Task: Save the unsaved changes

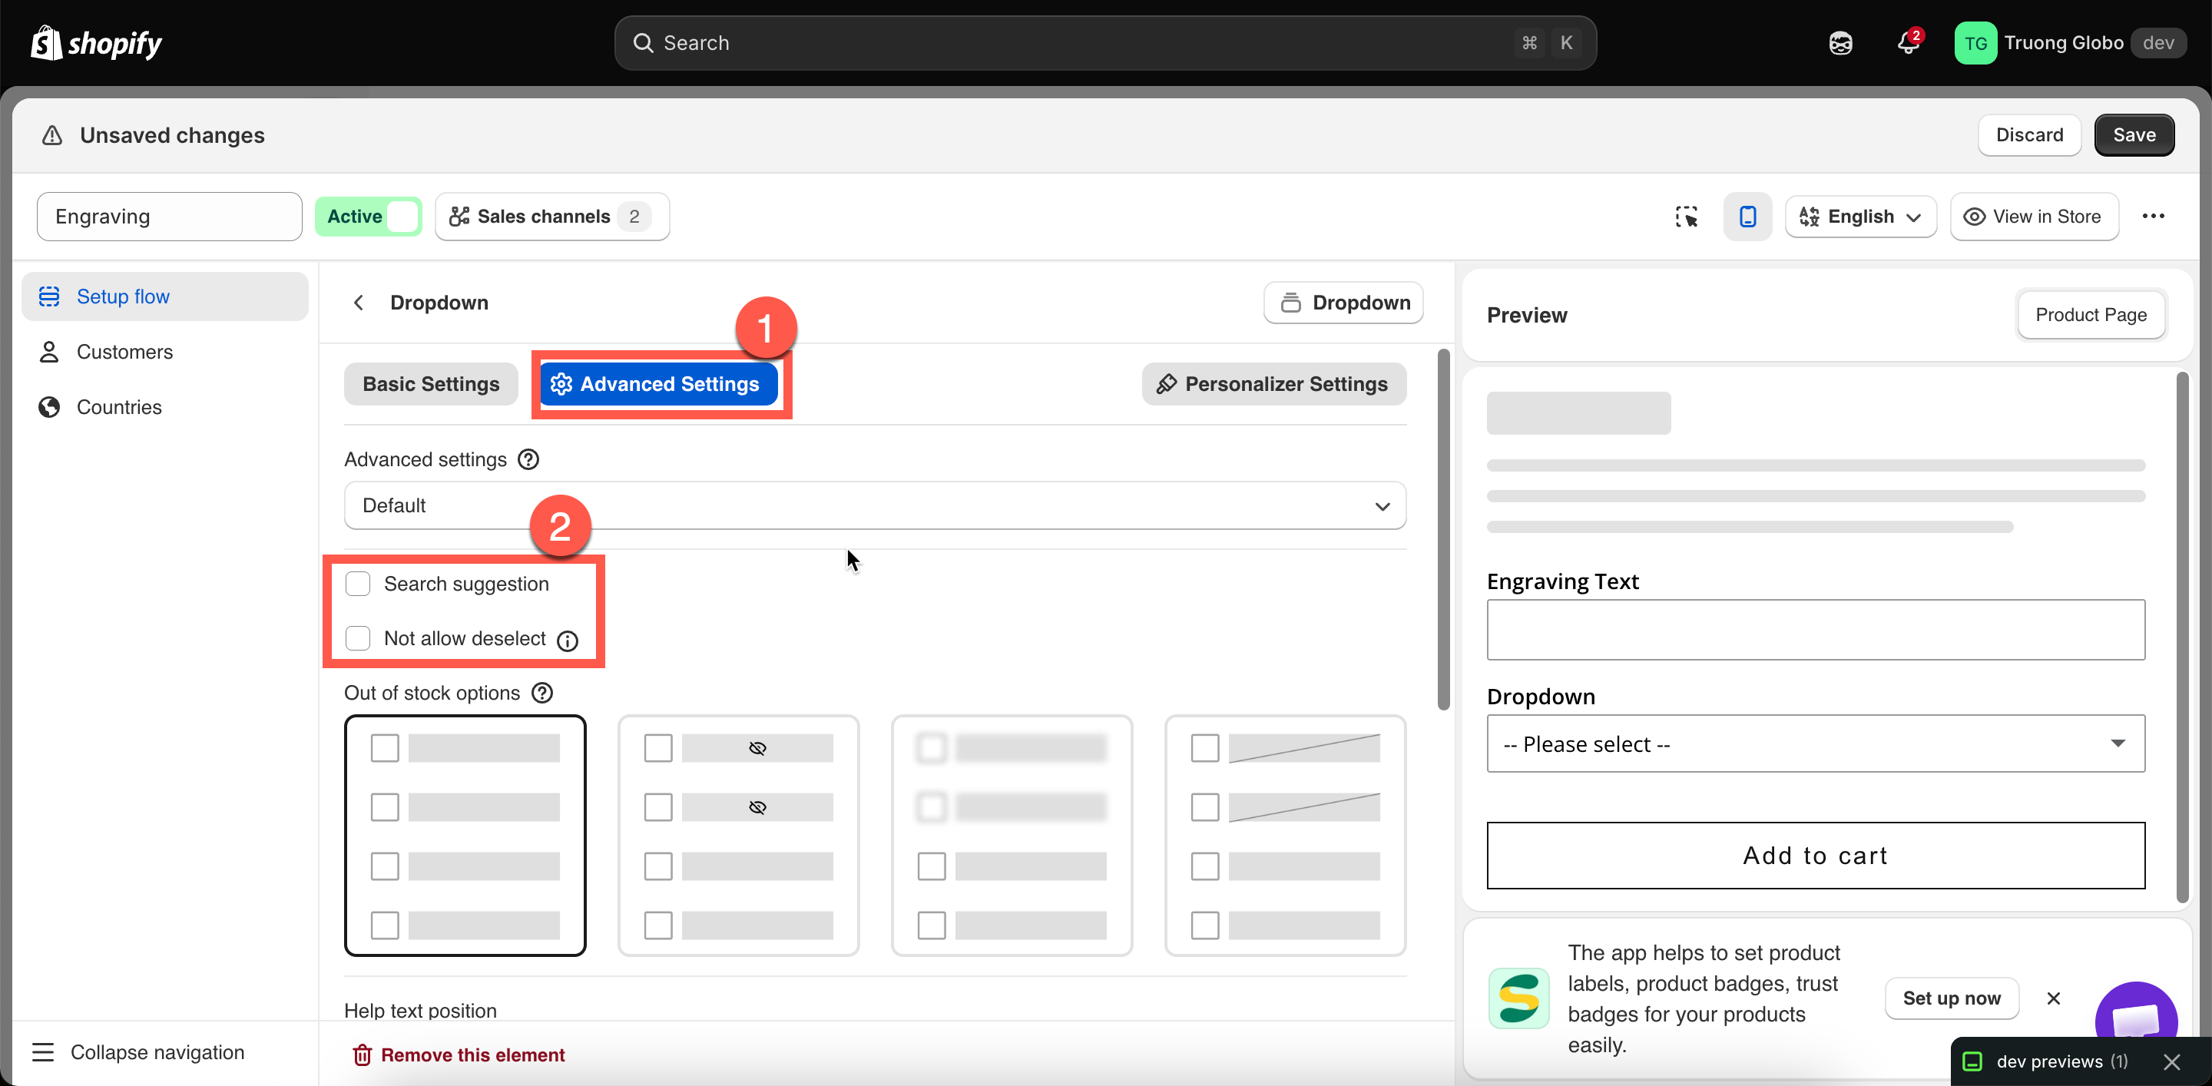Action: click(2134, 134)
